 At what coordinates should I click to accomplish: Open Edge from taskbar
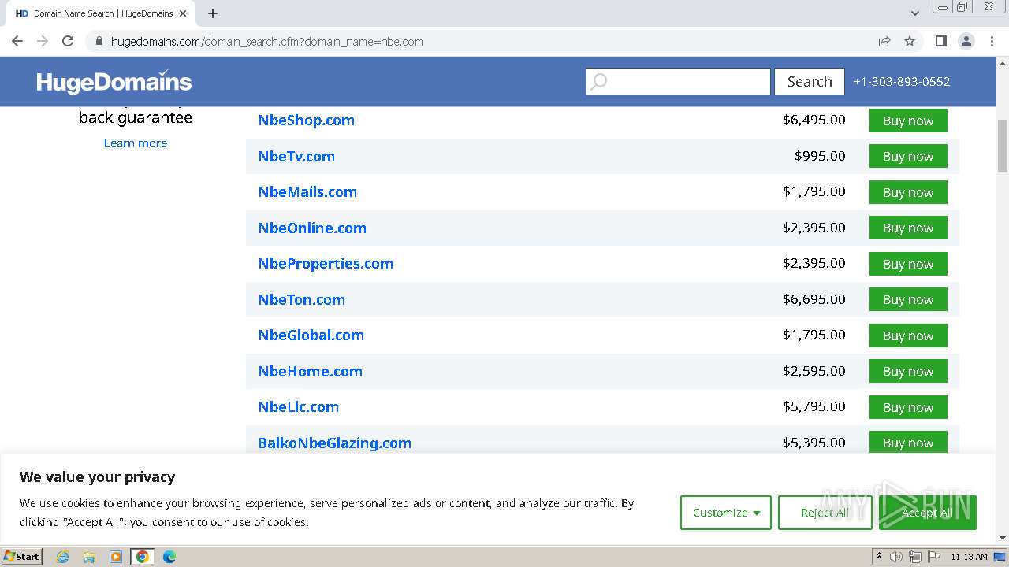169,557
